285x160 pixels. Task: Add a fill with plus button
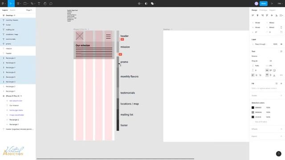[x=281, y=84]
